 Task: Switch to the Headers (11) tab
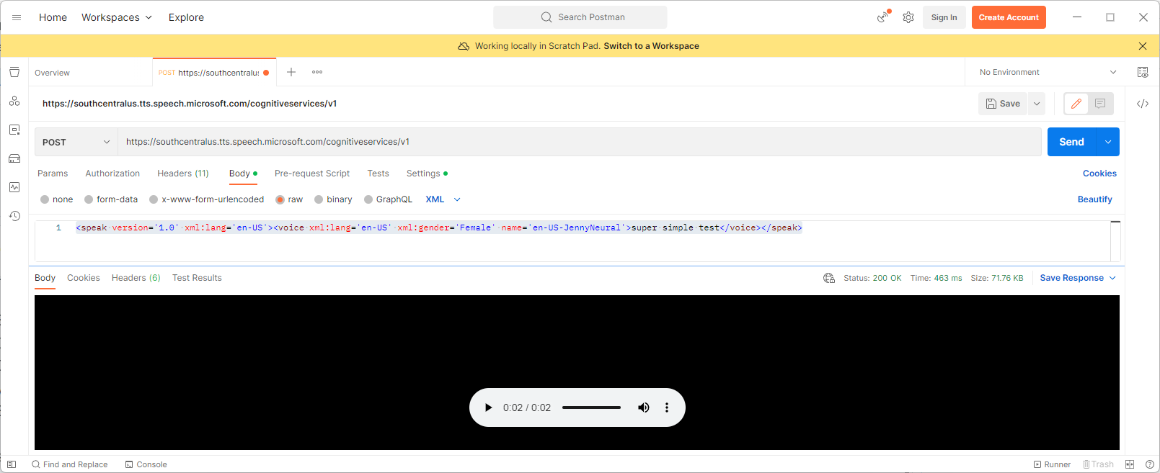click(183, 174)
